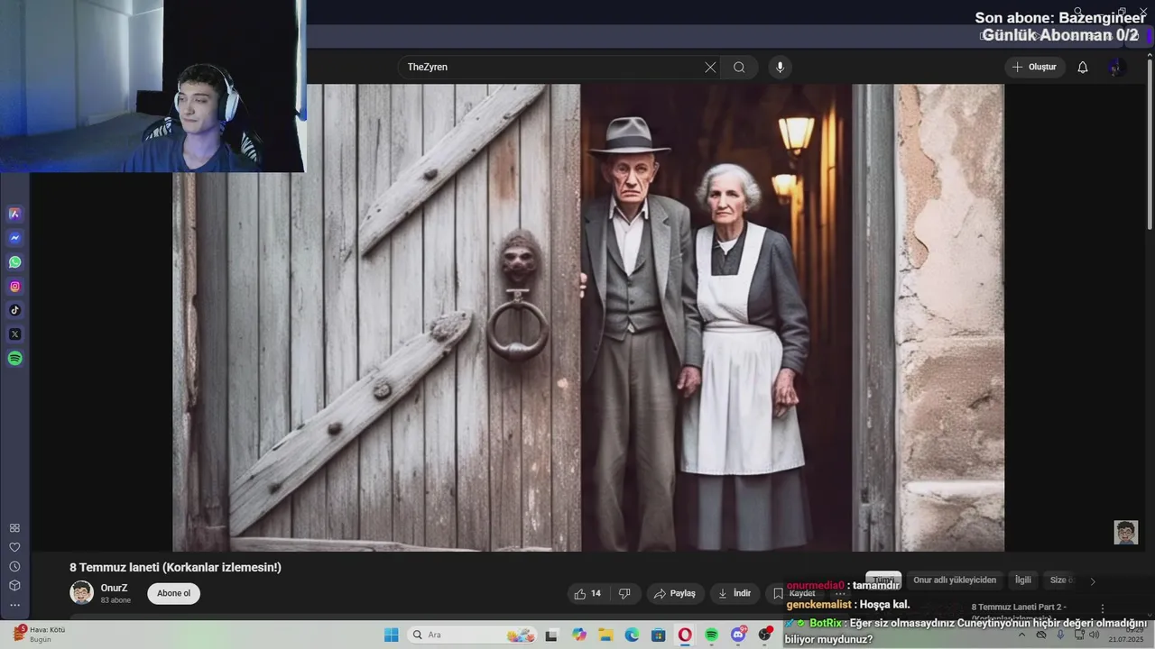1155x649 pixels.
Task: Open Microsoft Edge from the taskbar
Action: point(632,635)
